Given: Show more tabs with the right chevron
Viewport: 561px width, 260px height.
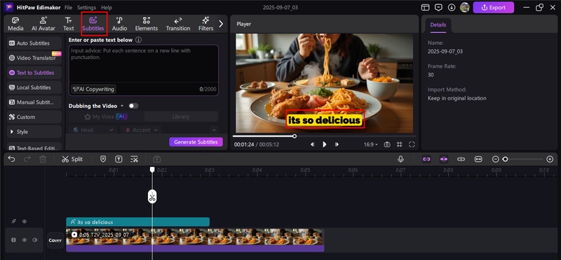Looking at the screenshot, I should click(x=221, y=24).
